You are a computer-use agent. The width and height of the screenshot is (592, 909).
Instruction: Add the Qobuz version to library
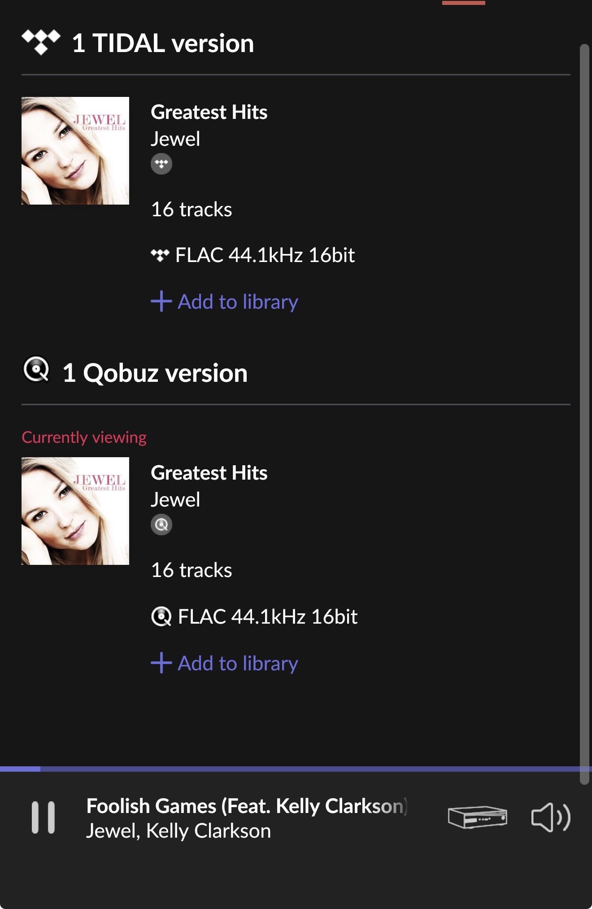point(225,663)
